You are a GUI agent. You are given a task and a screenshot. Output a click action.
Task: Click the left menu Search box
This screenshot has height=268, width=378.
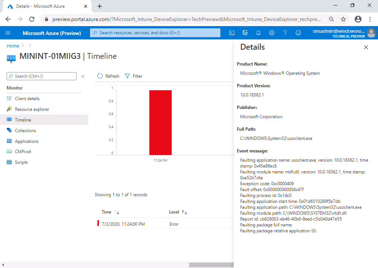(41, 76)
